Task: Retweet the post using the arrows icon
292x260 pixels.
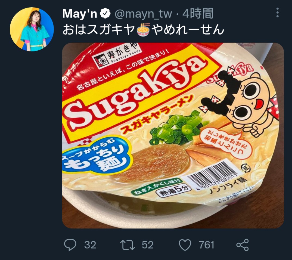Action: (x=128, y=245)
